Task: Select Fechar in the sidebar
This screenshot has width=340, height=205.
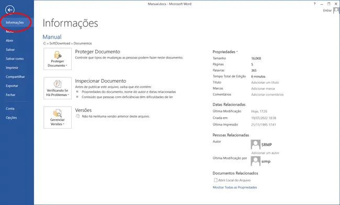Action: (10, 95)
